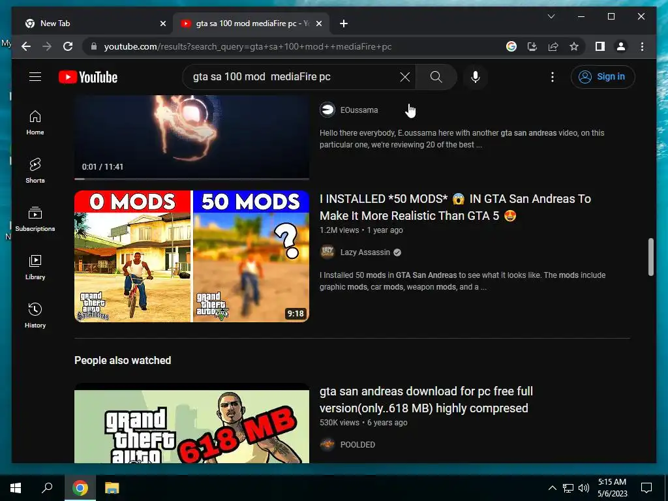Screen dimensions: 668x501
Task: Open the YouTube hamburger guide menu
Action: point(35,77)
